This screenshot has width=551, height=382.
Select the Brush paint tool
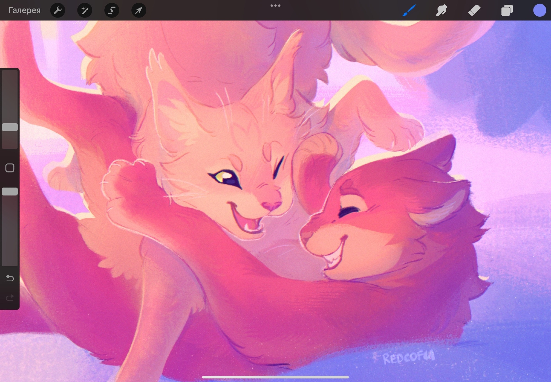409,10
